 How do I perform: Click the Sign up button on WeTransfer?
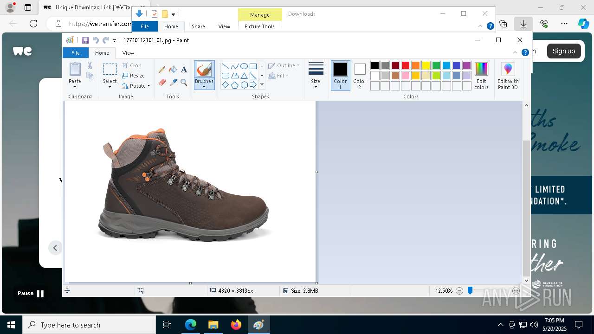[x=564, y=51]
